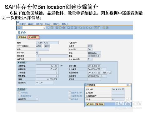Click the Next Page icon
The height and width of the screenshot is (113, 150).
click(x=87, y=28)
